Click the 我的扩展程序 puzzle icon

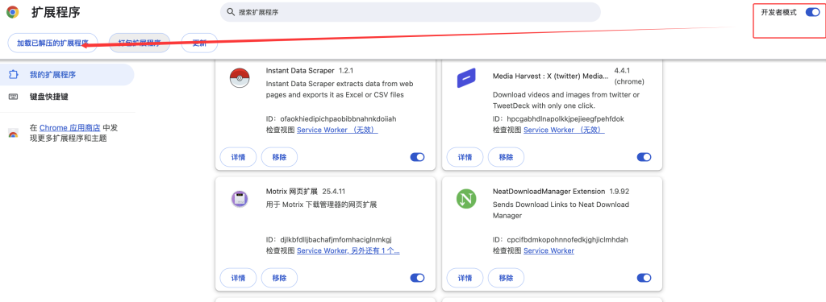click(x=14, y=75)
